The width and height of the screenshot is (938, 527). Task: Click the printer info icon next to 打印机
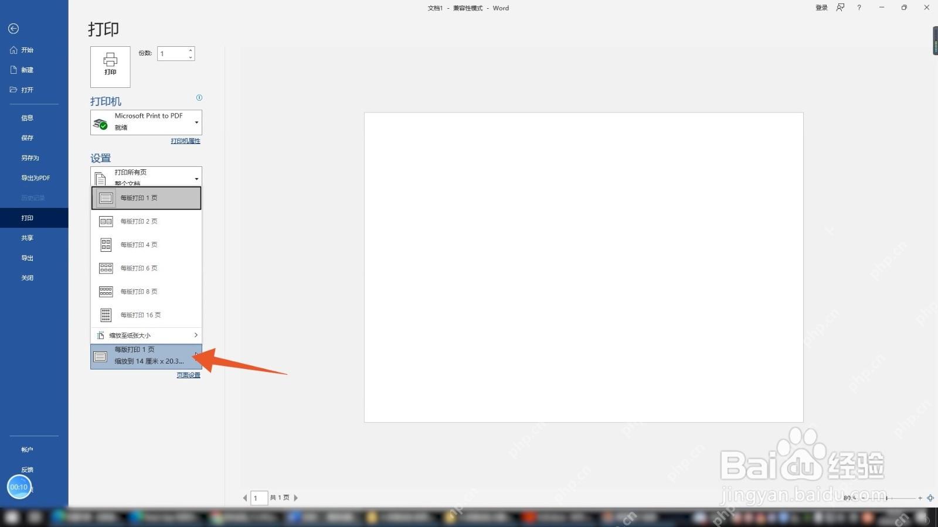tap(199, 98)
